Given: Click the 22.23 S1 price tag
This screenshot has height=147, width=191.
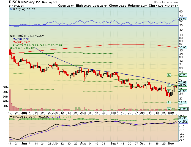Looking at the screenshot, I should coord(182,102).
